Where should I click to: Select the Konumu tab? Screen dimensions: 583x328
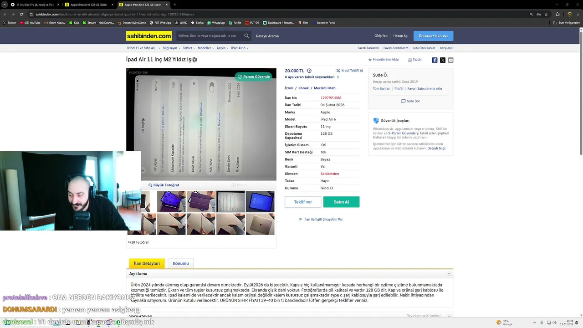coord(181,263)
